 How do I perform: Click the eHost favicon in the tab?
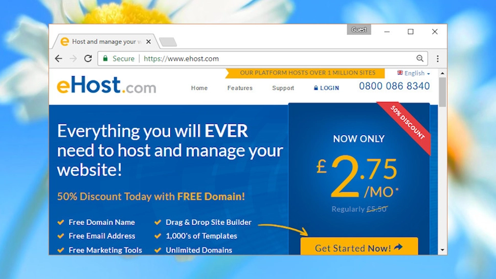pyautogui.click(x=64, y=41)
